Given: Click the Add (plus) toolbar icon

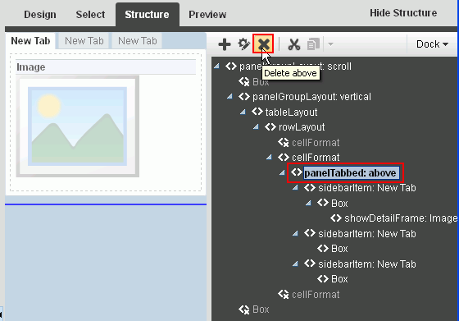Looking at the screenshot, I should 225,44.
